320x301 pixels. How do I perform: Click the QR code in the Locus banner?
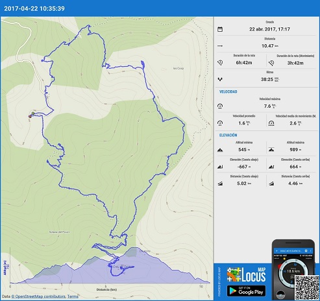pyautogui.click(x=307, y=288)
